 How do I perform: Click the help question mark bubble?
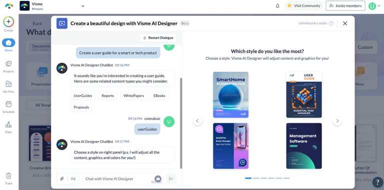[x=377, y=183]
